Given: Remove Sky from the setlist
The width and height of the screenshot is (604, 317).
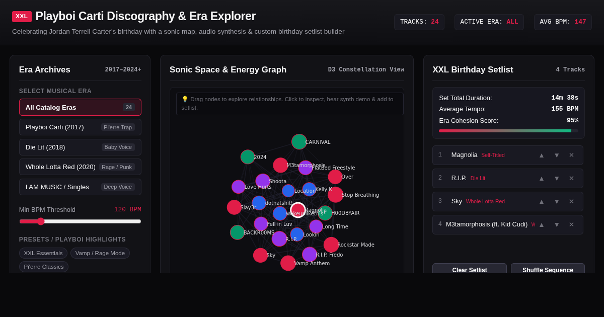Looking at the screenshot, I should (571, 201).
